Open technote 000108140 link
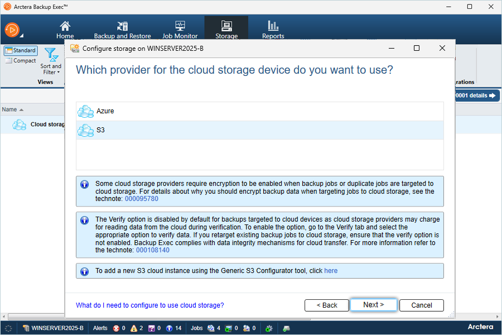Screen dimensions: 502x335 tap(152, 250)
